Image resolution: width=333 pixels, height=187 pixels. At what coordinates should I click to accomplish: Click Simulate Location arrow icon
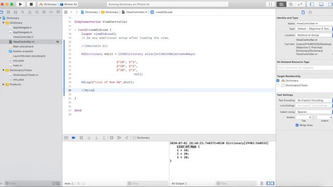[x=126, y=138]
